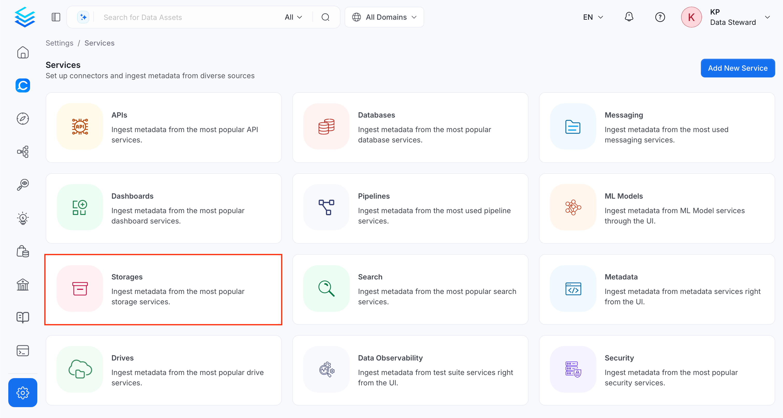Open the All Domains dropdown
This screenshot has width=783, height=418.
coord(384,17)
